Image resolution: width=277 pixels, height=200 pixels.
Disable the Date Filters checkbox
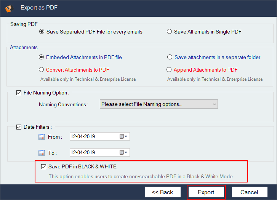point(19,127)
